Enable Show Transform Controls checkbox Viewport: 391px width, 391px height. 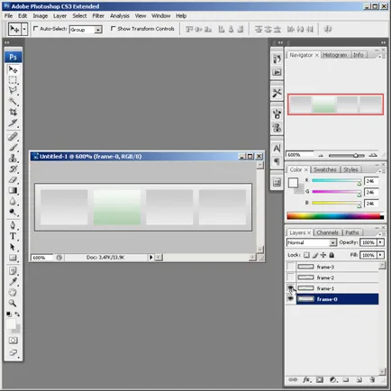click(x=113, y=29)
